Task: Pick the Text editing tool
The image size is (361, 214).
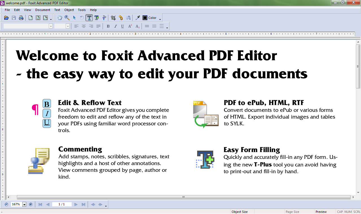Action: coord(89,18)
